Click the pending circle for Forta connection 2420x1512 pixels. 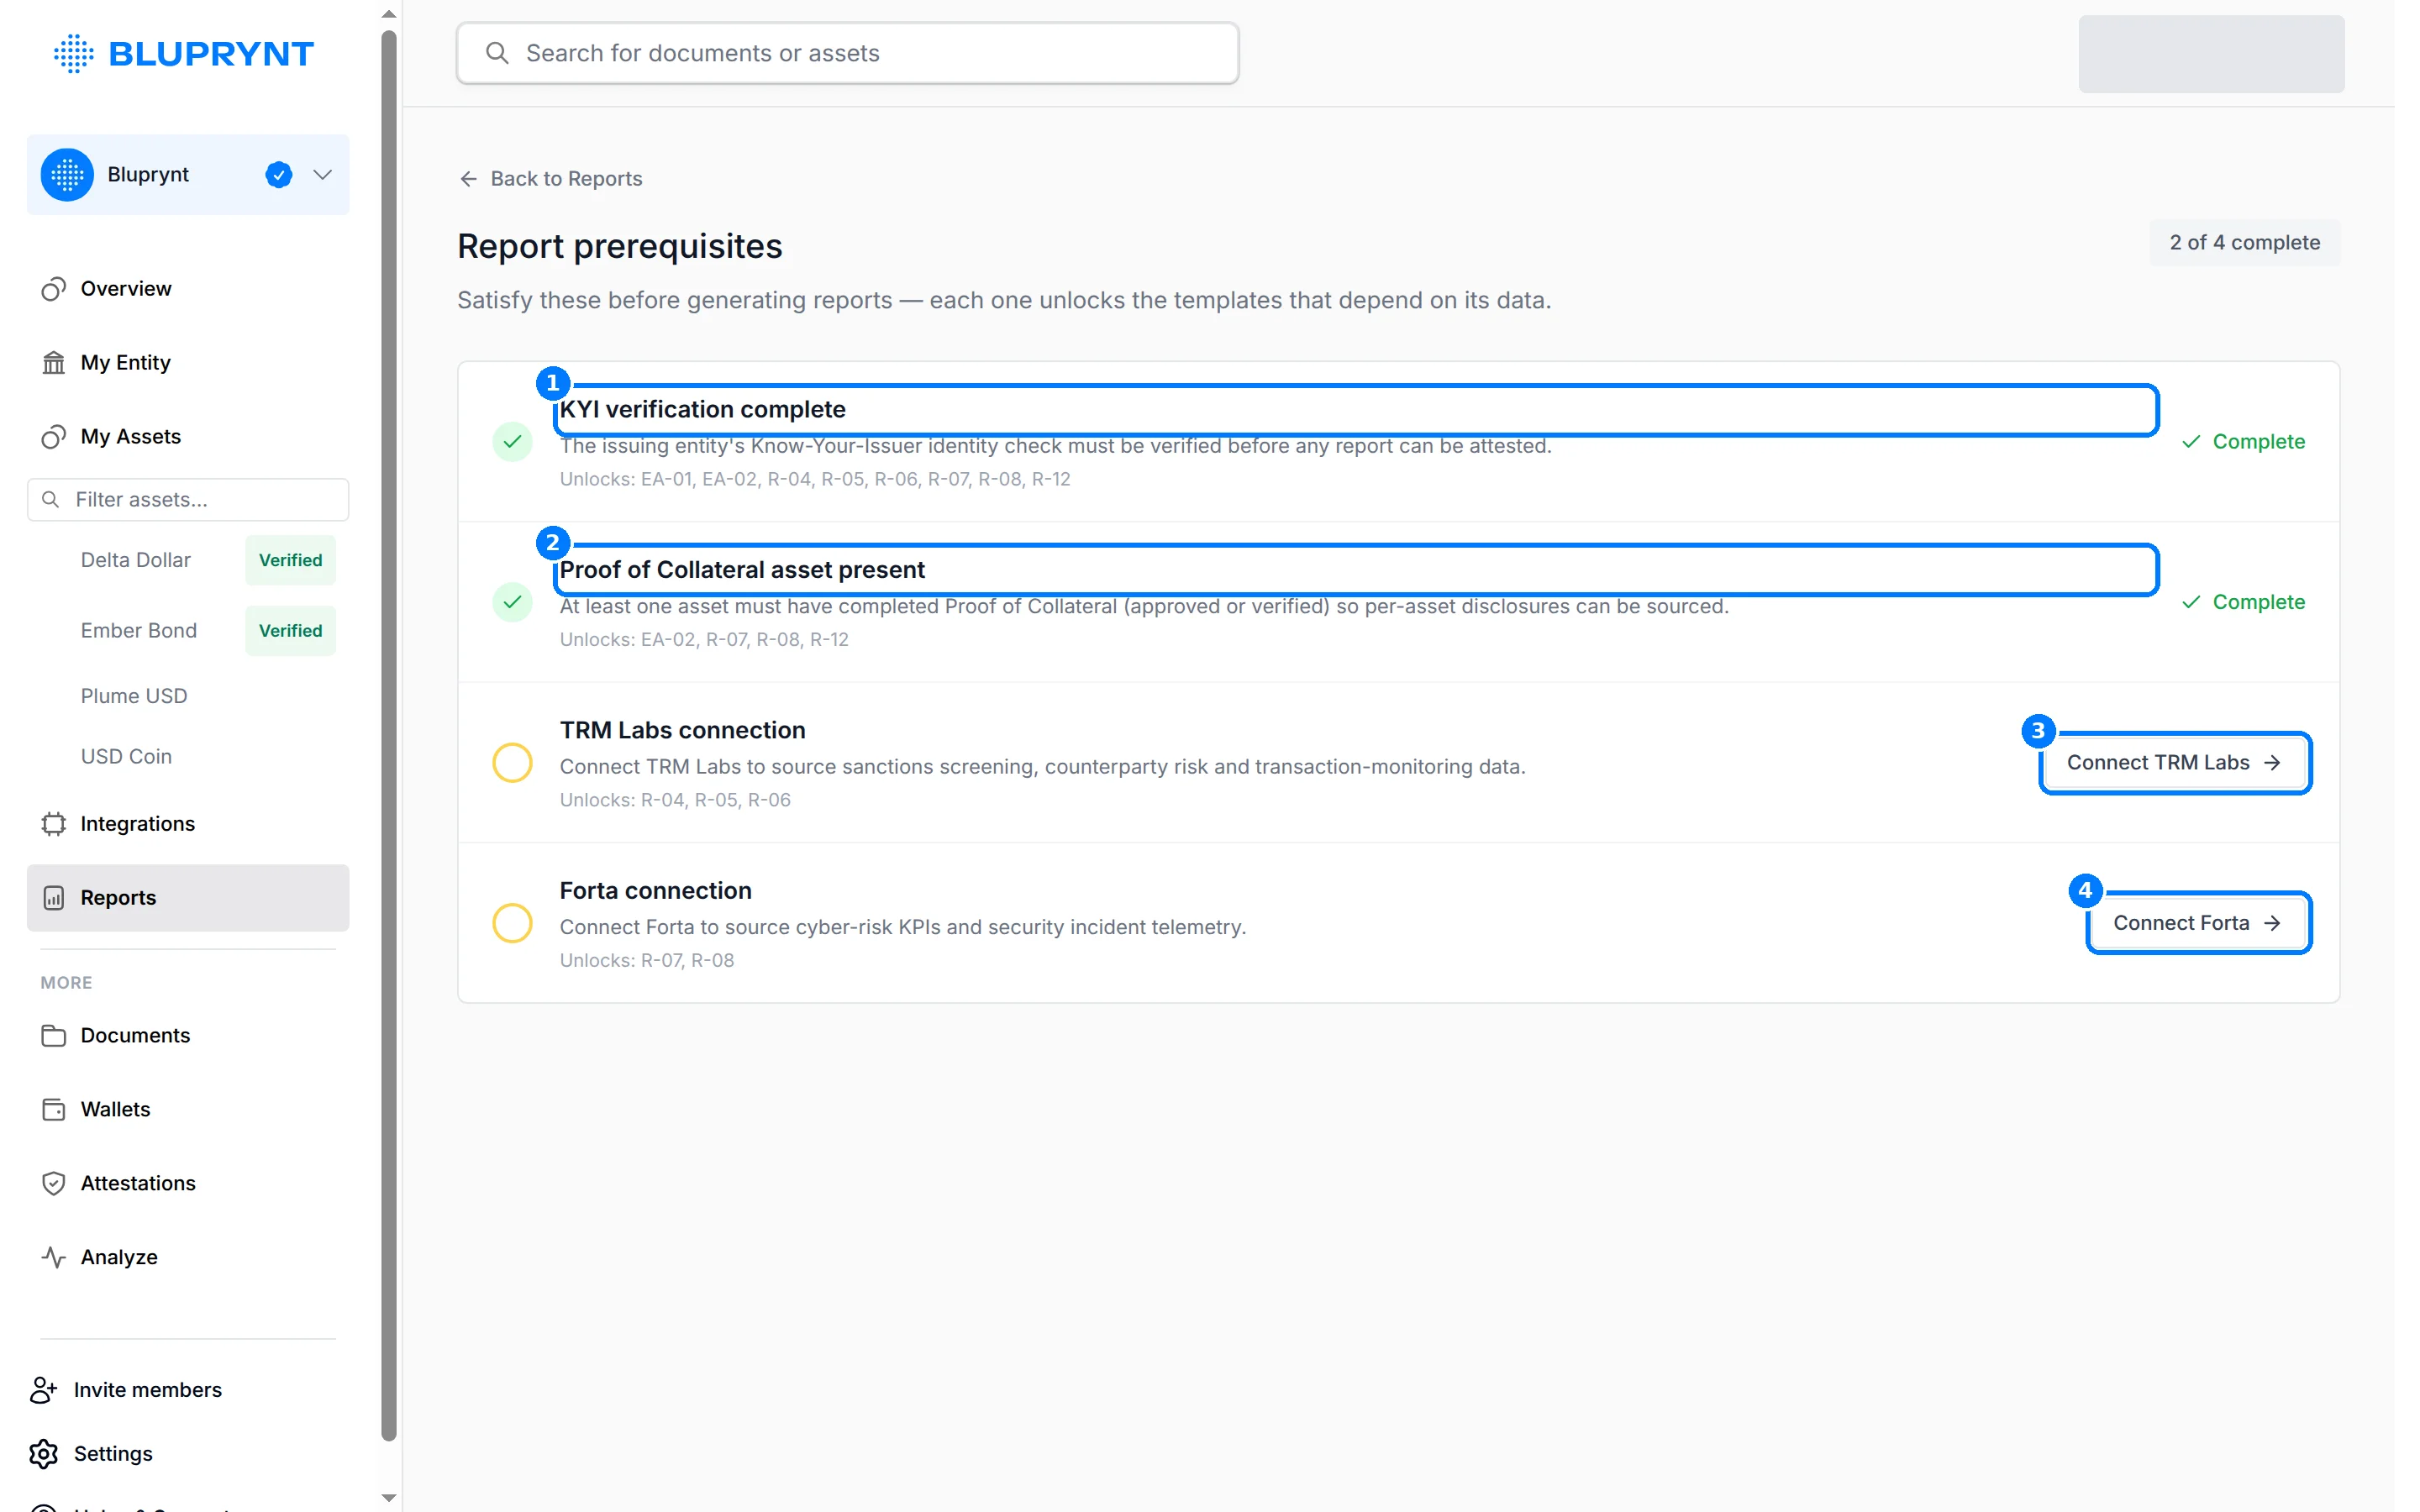512,923
